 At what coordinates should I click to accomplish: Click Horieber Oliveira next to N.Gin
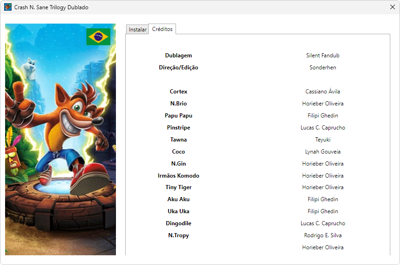[x=323, y=164]
